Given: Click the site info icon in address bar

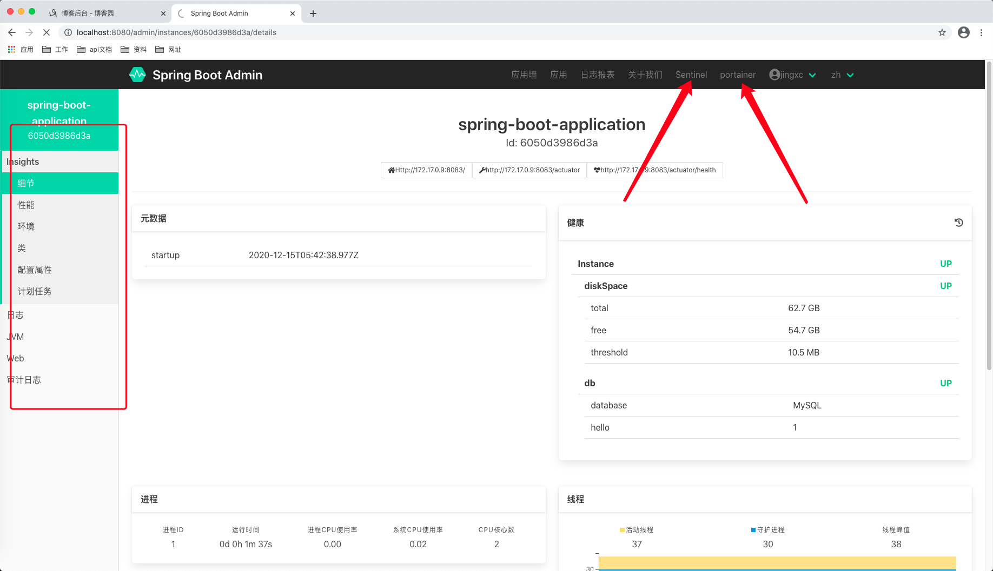Looking at the screenshot, I should 68,32.
